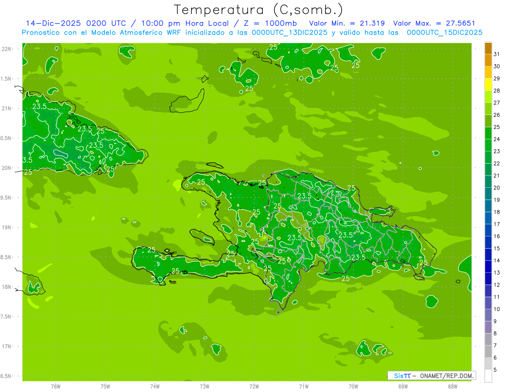
Task: Click lime swatch between legend 26 and 27
Action: point(488,109)
